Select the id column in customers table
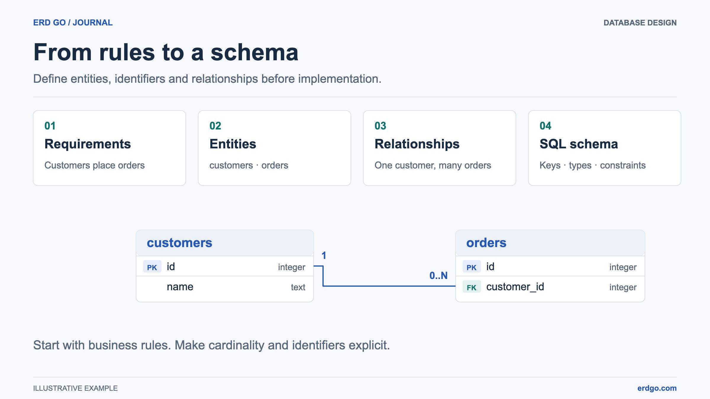Screen dimensions: 710x399 (225, 266)
